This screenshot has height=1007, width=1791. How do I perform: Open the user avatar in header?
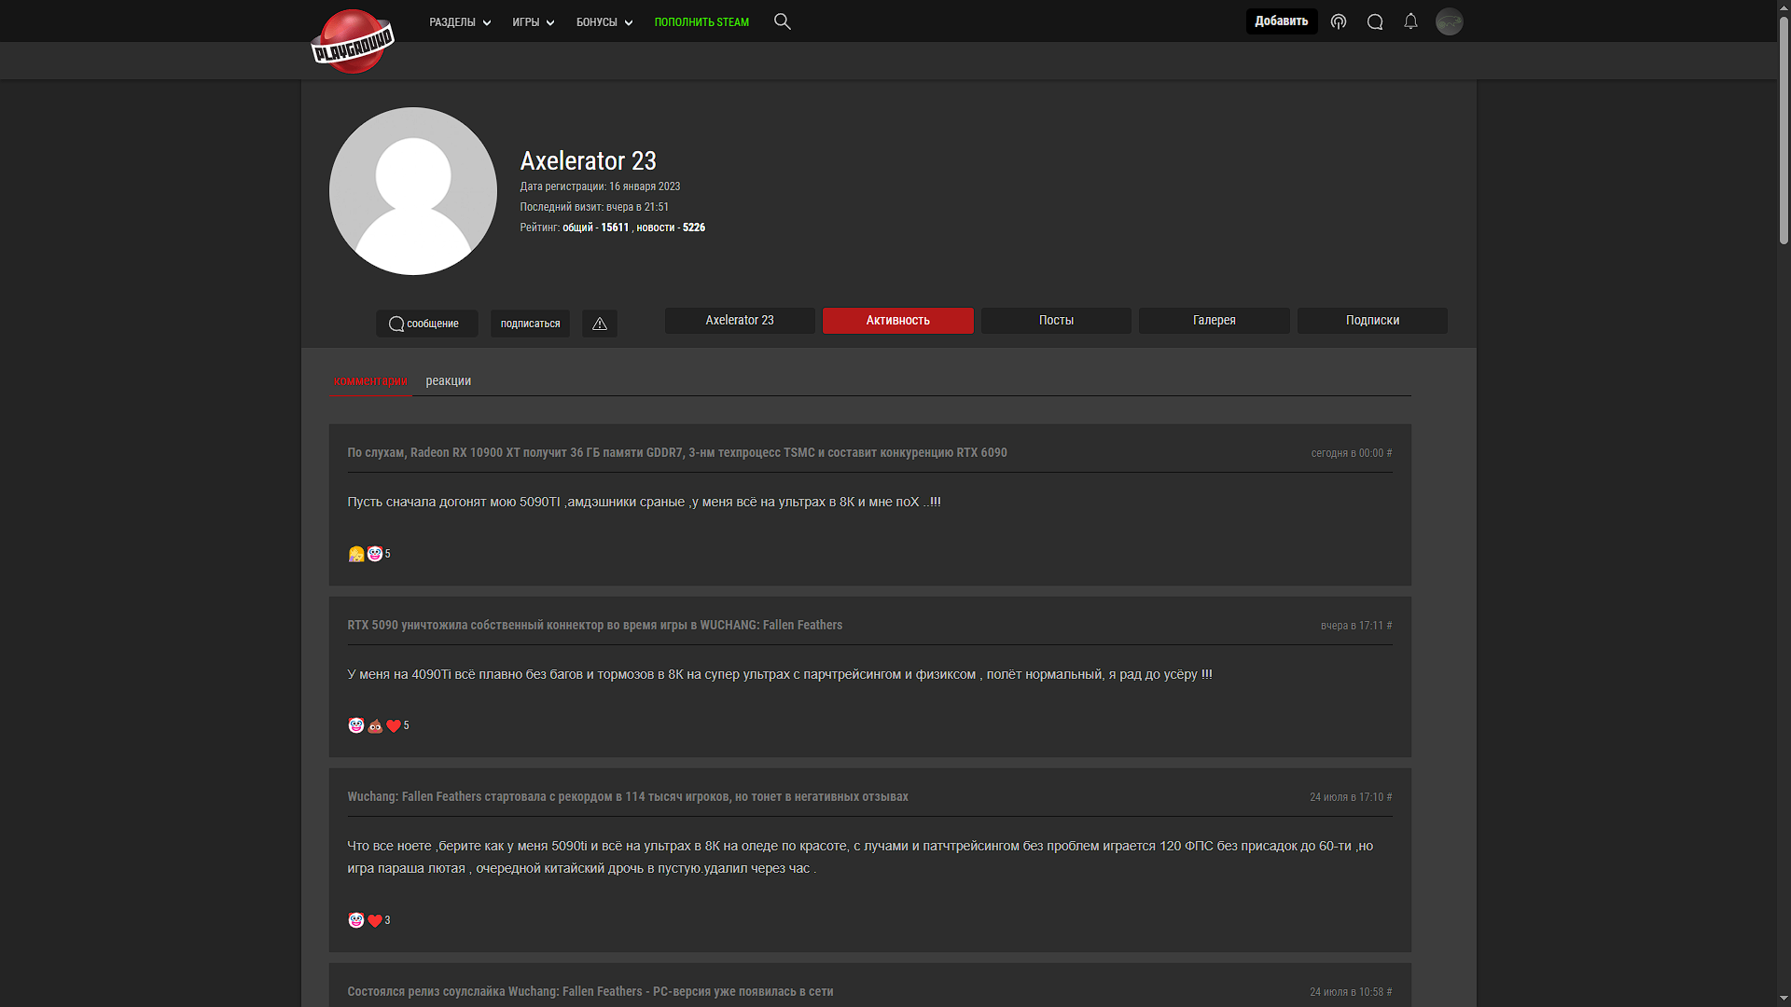coord(1449,21)
